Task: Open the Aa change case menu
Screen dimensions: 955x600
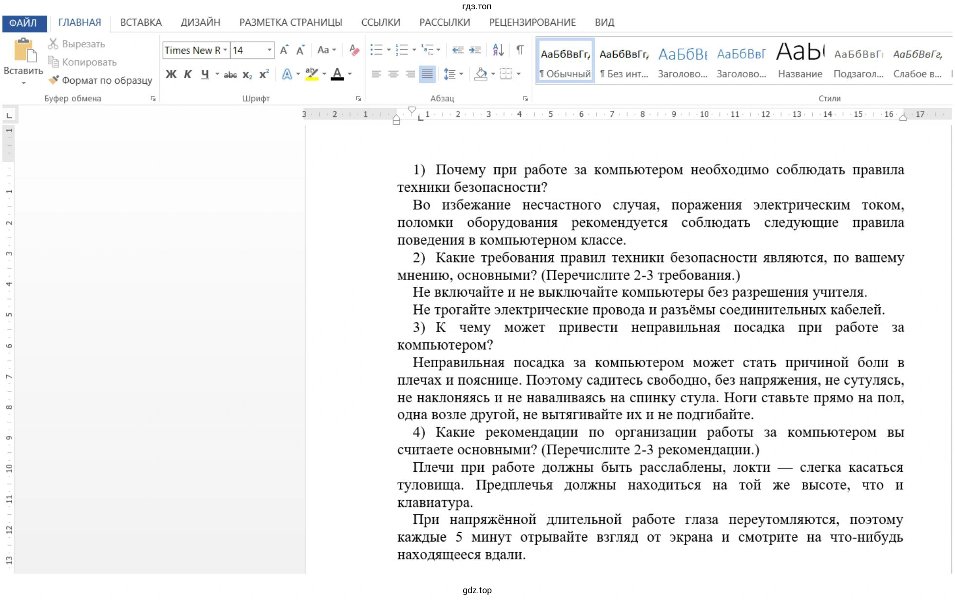Action: 326,50
